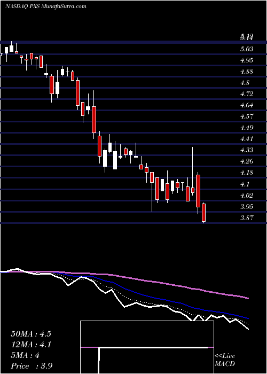
Task: Click the 4.95 price axis label
Action: (x=247, y=60)
